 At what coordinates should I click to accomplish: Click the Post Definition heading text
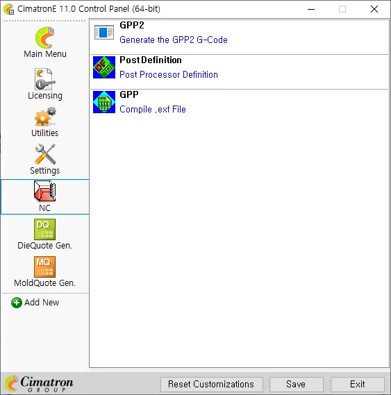coord(151,60)
